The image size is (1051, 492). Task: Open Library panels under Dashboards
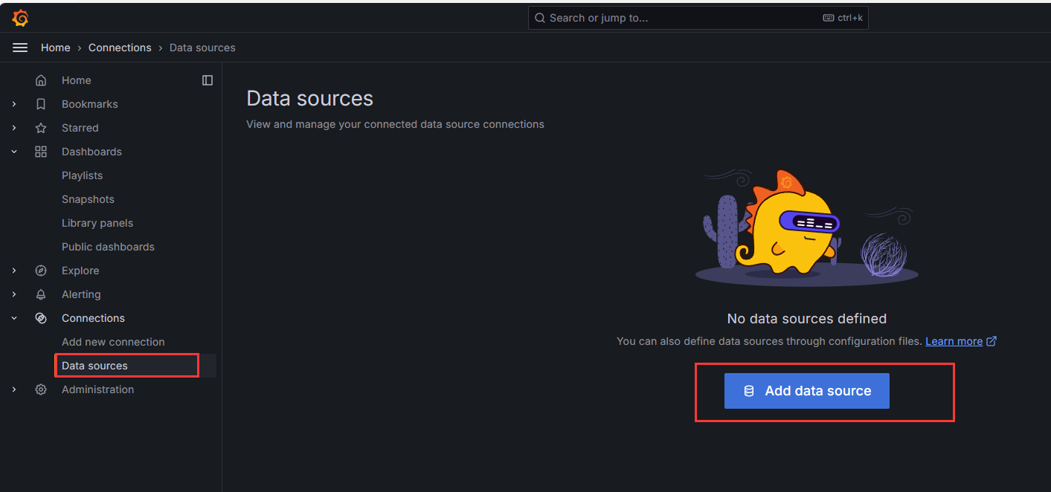(x=97, y=223)
